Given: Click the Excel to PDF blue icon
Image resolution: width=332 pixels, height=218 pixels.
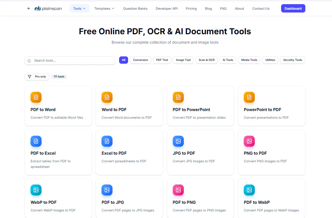Looking at the screenshot, I should coord(107,141).
